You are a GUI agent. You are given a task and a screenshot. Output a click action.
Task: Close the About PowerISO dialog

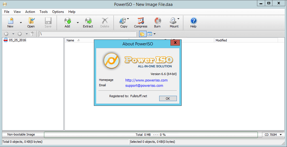coord(175,43)
